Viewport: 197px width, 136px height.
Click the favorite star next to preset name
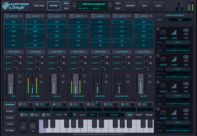[80, 4]
